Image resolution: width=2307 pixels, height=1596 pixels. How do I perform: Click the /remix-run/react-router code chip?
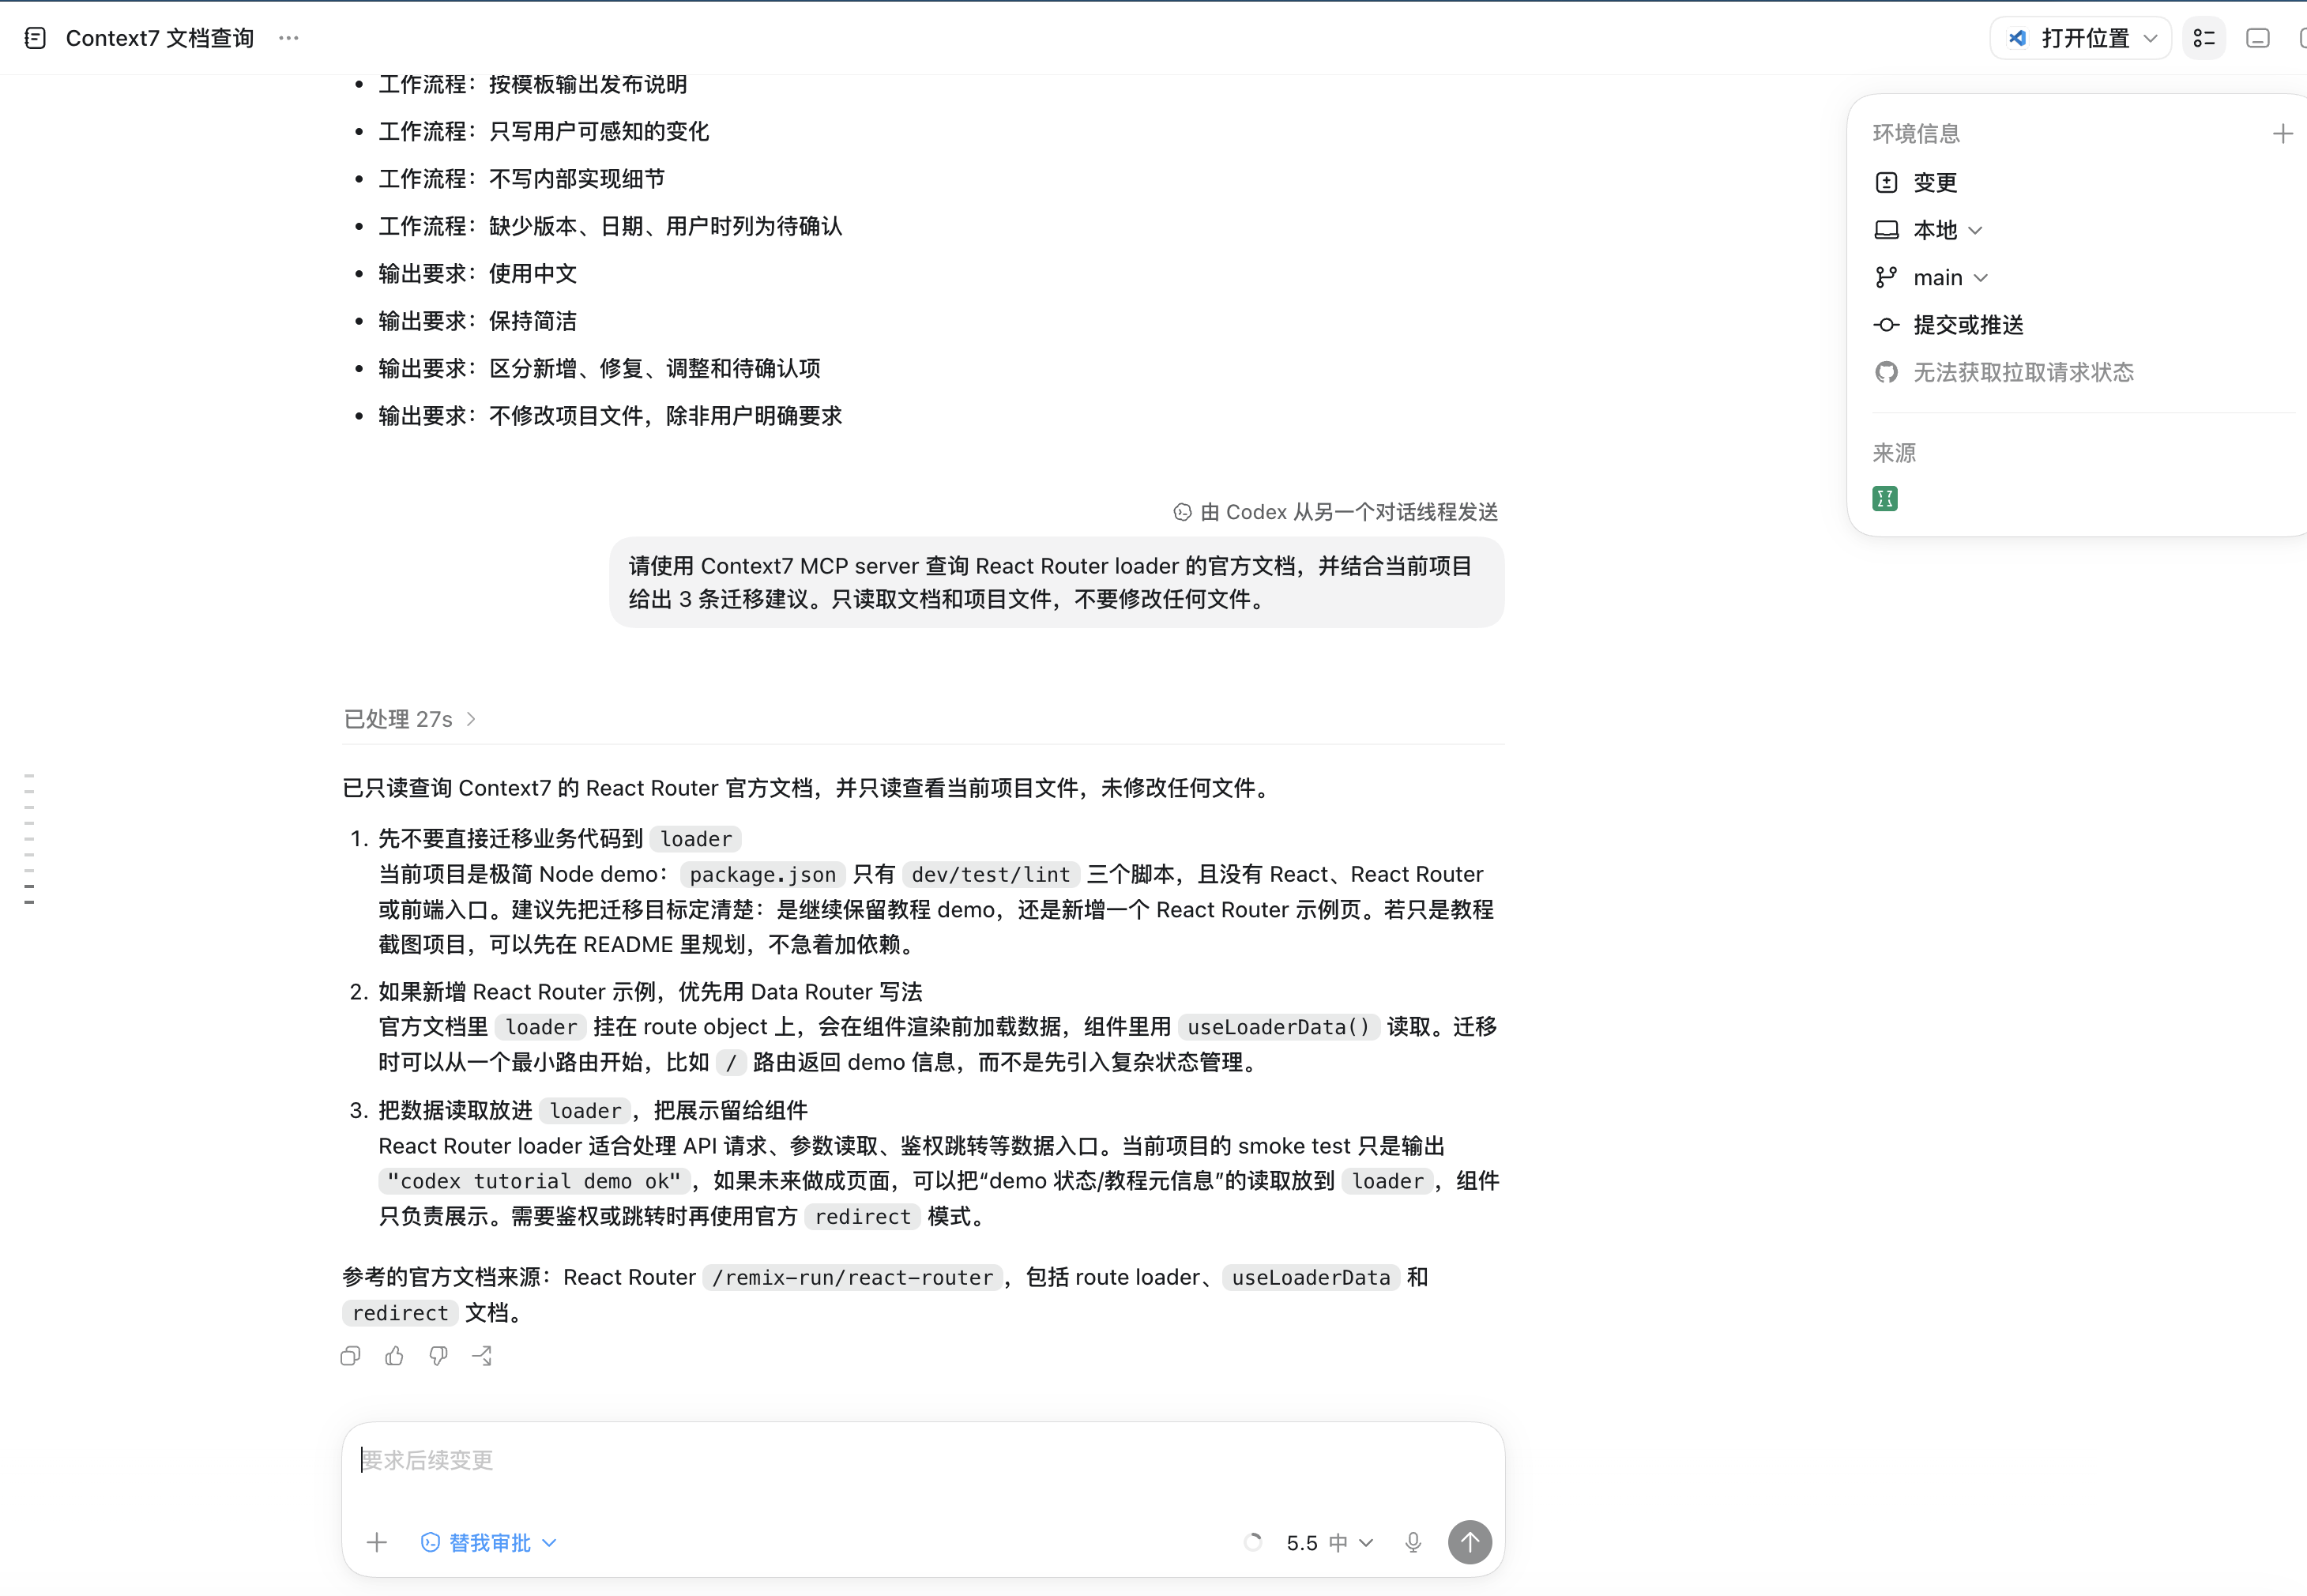pos(853,1277)
